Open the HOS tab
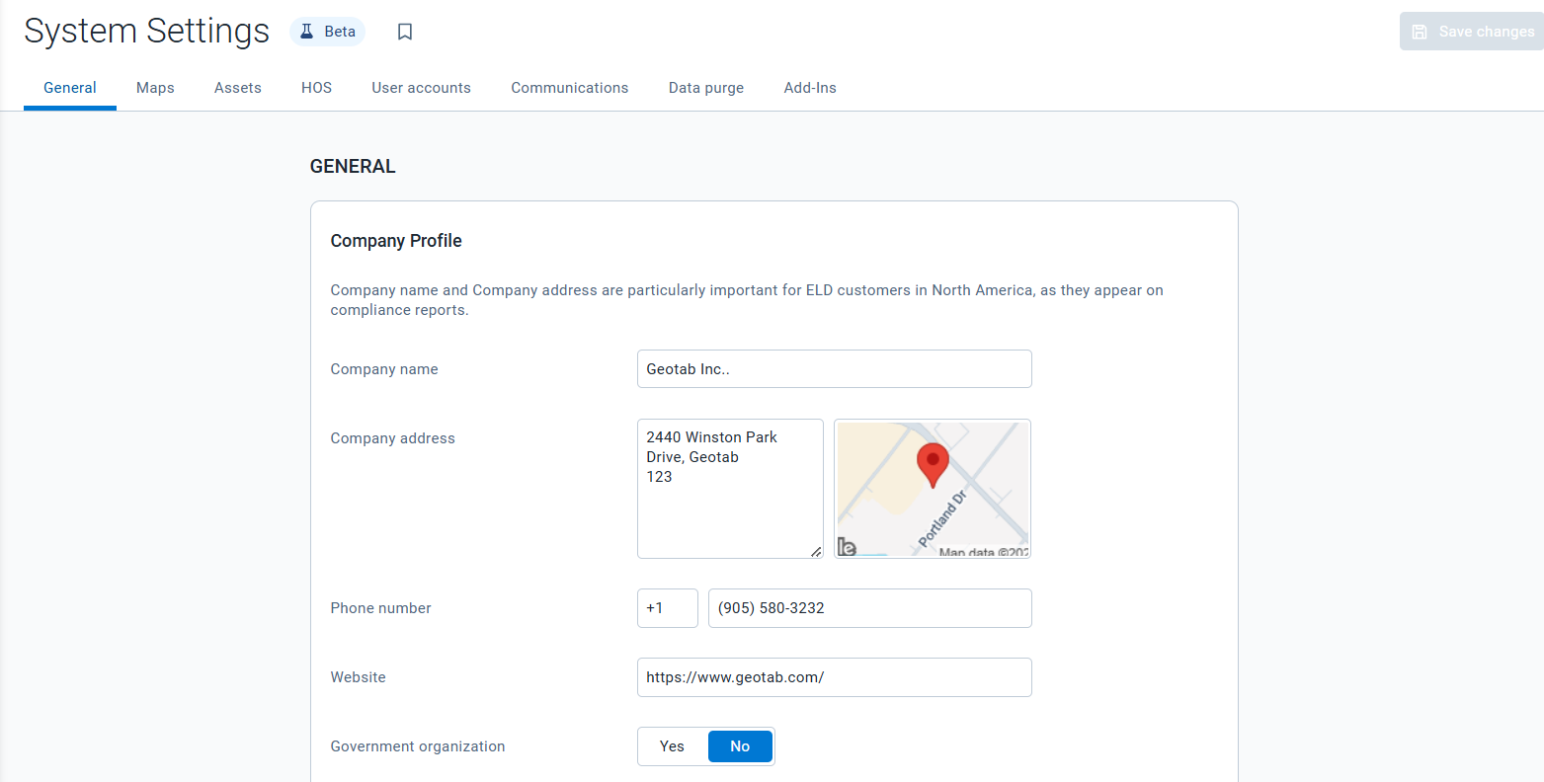1544x782 pixels. (316, 88)
